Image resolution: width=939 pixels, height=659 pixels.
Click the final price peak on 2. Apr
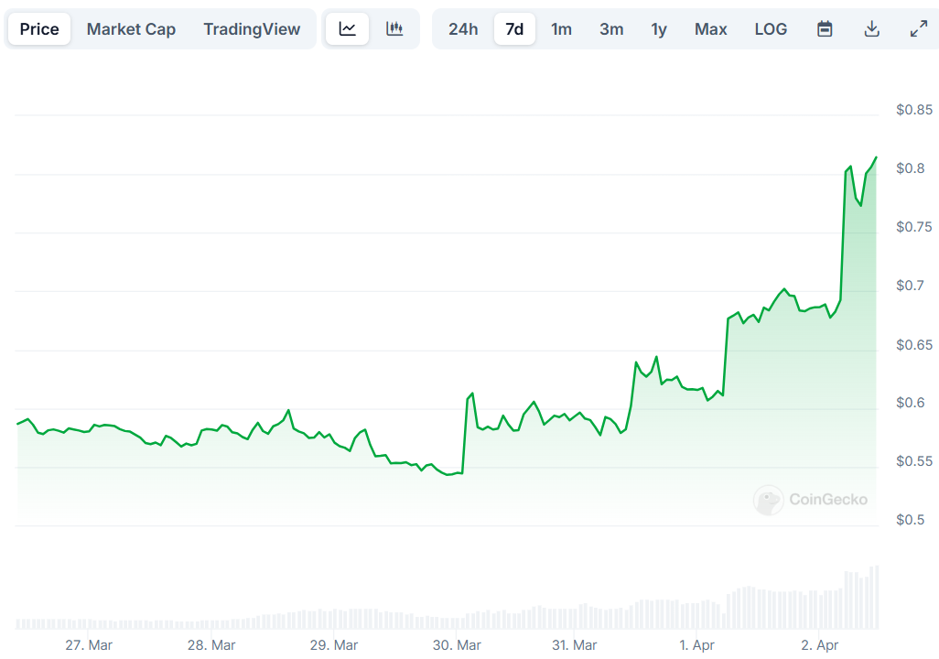(x=876, y=157)
